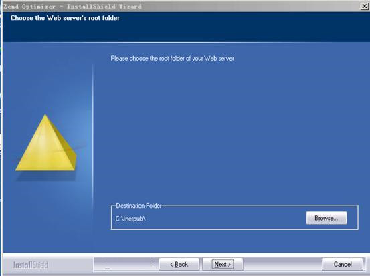The image size is (370, 276).
Task: Click the Zend Optimizer title bar text
Action: coord(72,7)
